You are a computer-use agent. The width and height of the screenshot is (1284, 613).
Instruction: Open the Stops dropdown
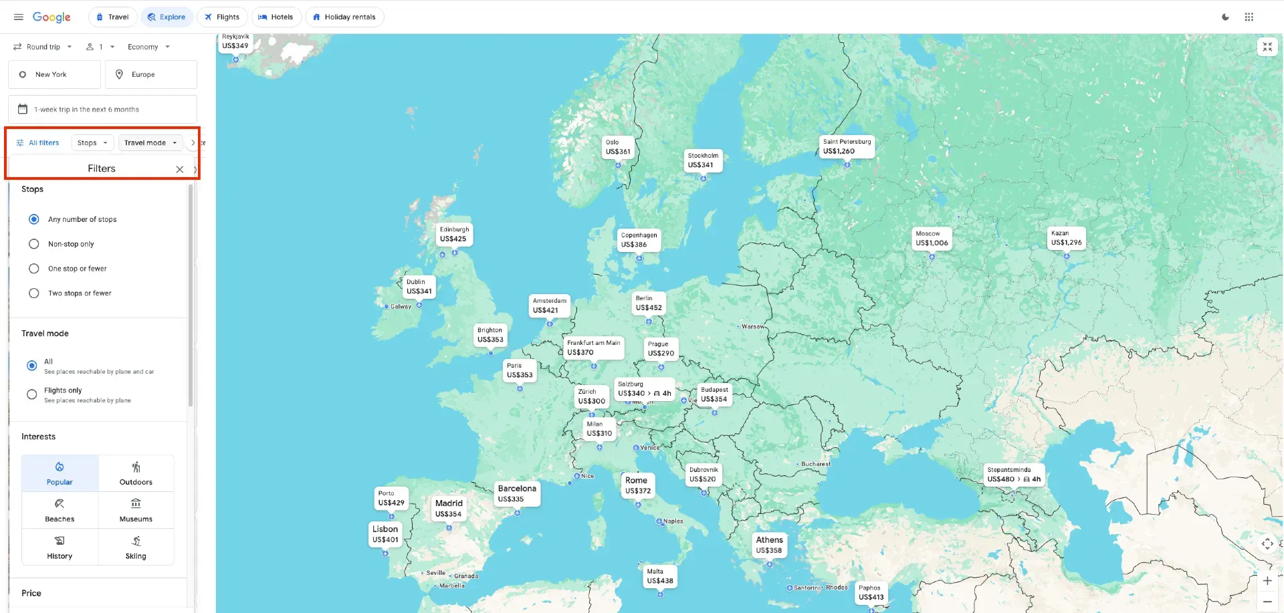tap(92, 142)
